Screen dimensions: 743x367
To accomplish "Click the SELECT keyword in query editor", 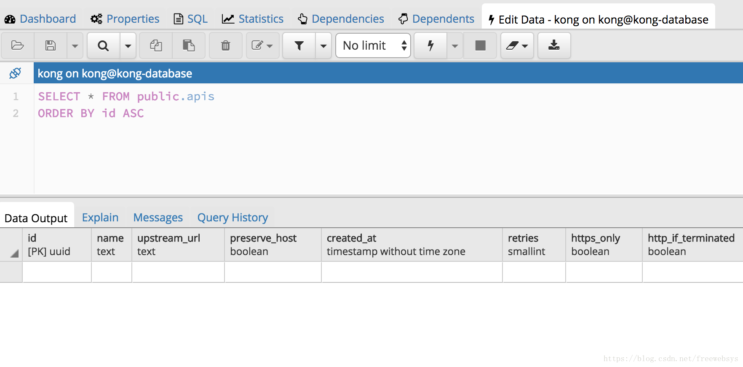I will coord(59,96).
